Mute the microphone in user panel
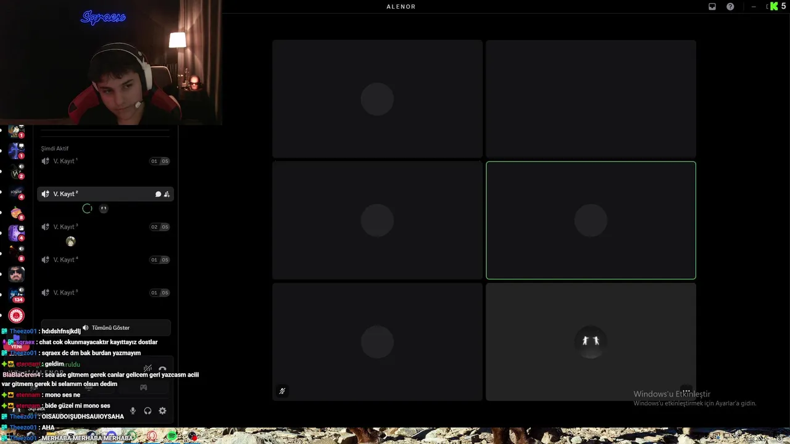 click(133, 411)
